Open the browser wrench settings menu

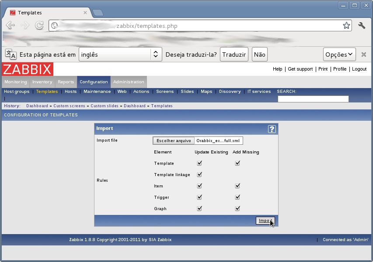pos(362,25)
